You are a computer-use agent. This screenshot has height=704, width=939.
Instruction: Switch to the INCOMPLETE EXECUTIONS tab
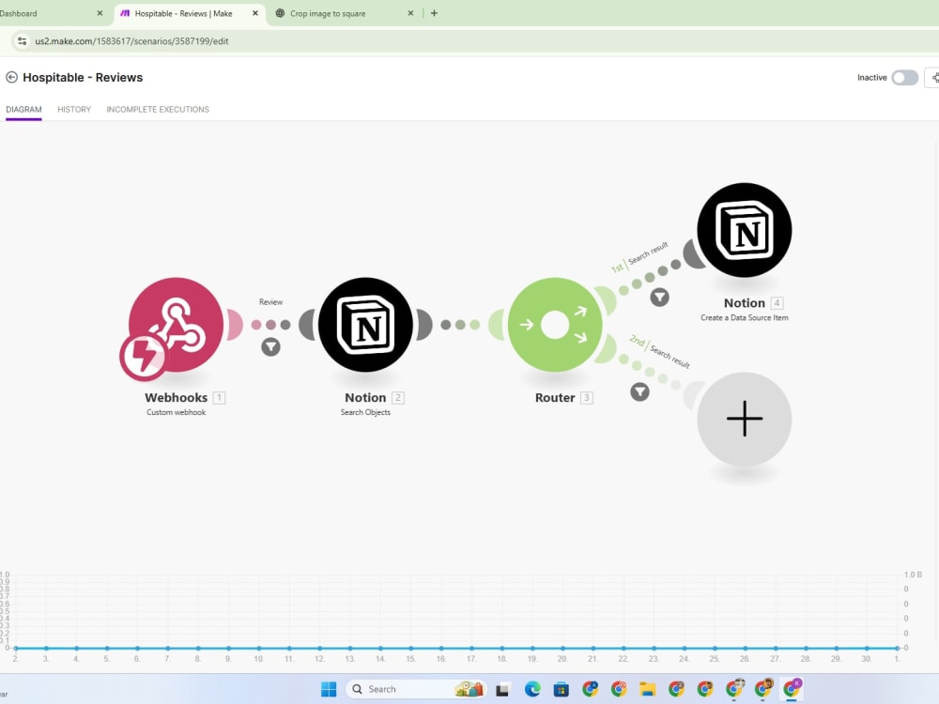[x=158, y=110]
